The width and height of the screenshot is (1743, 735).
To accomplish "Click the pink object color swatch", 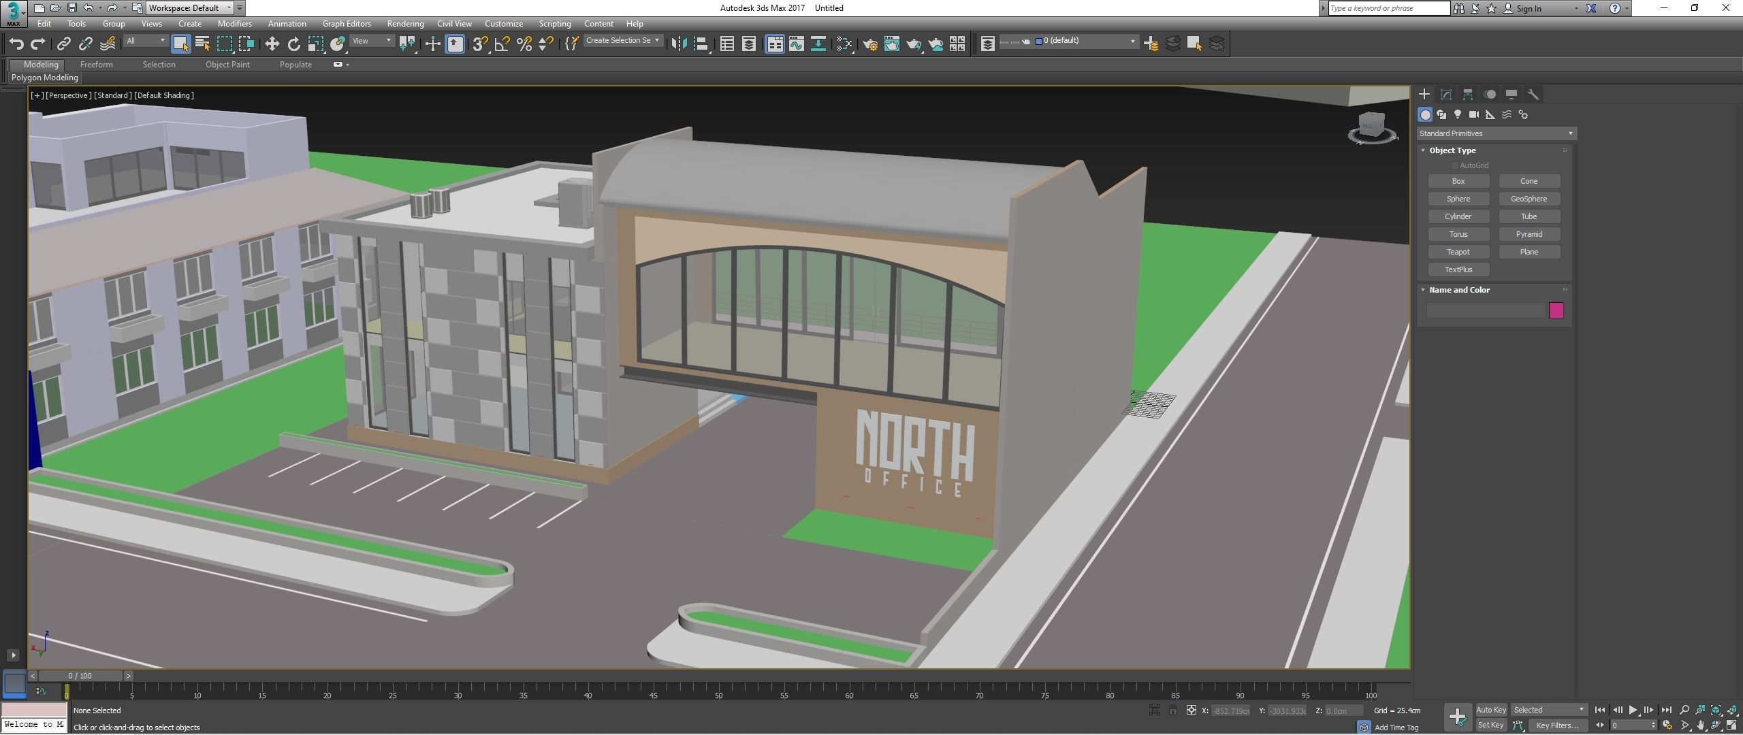I will pyautogui.click(x=1555, y=310).
